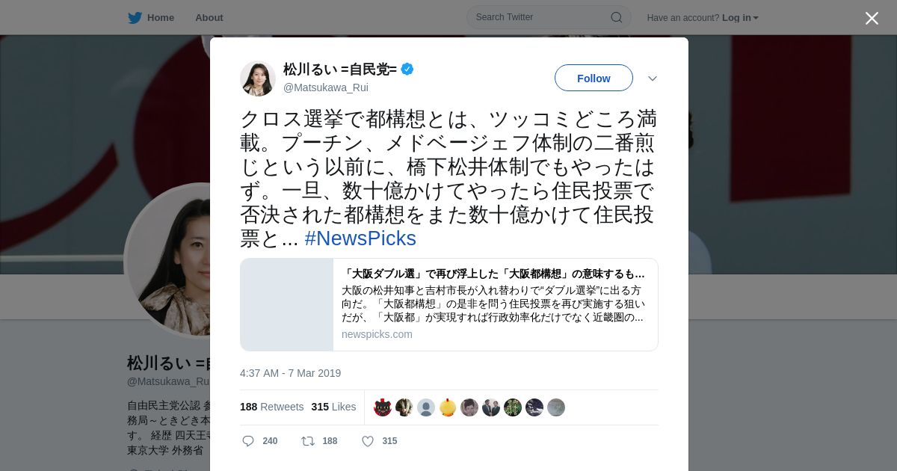Click the reply speech bubble icon

[x=248, y=441]
